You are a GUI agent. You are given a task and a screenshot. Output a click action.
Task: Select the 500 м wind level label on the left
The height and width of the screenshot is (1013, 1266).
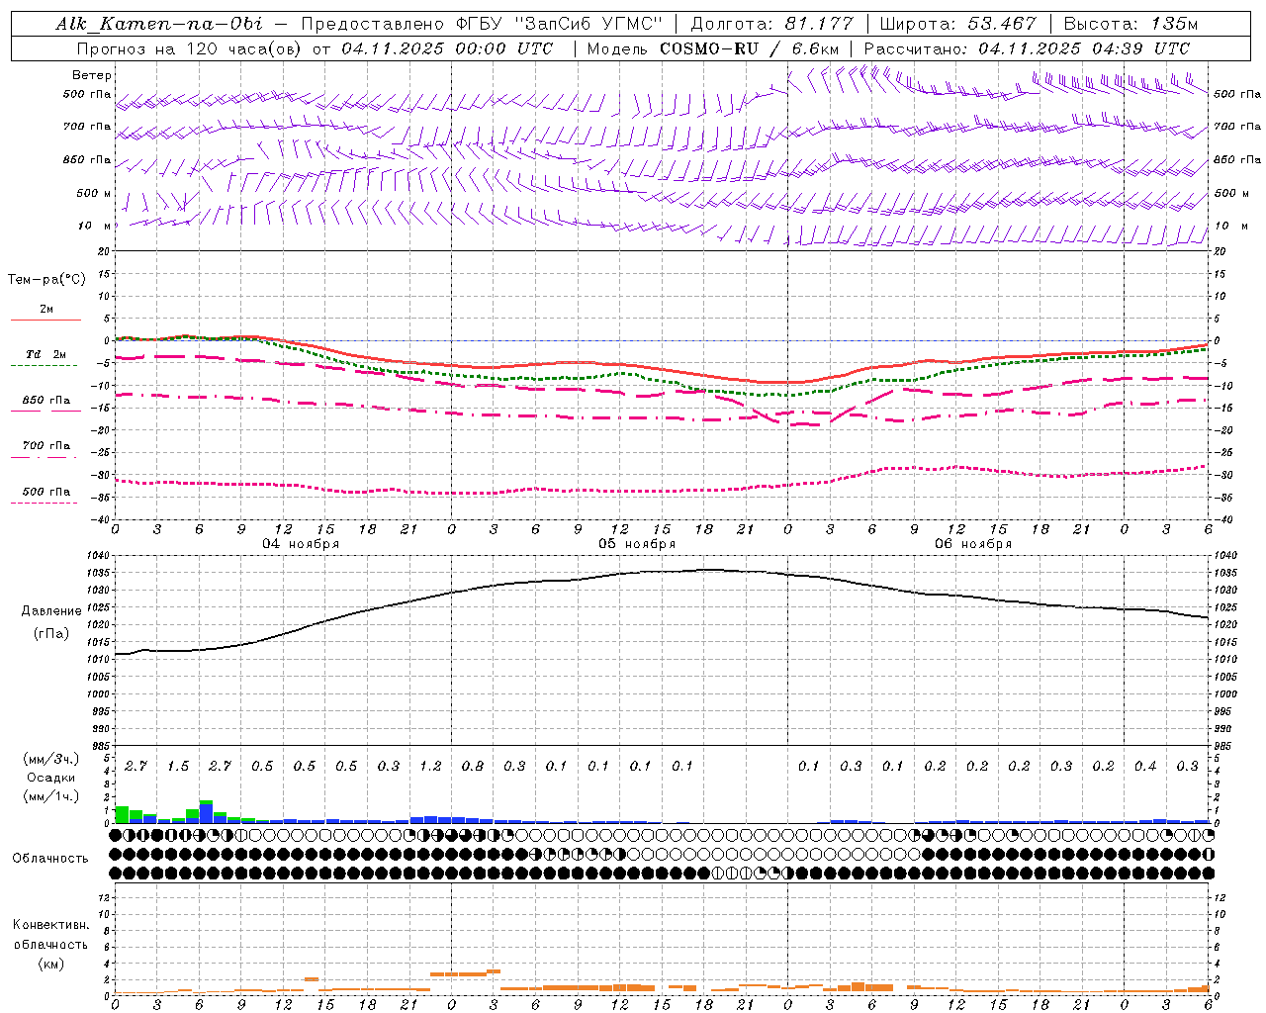[94, 194]
